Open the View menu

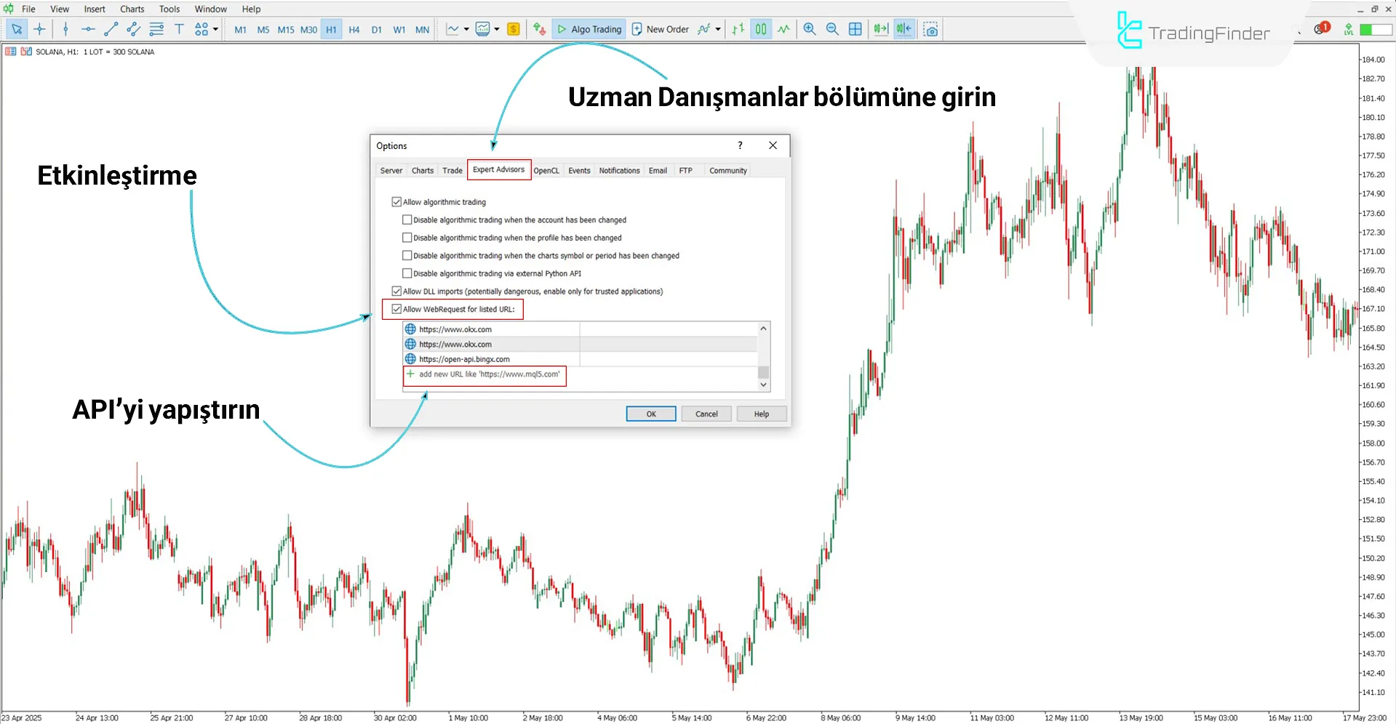point(60,9)
